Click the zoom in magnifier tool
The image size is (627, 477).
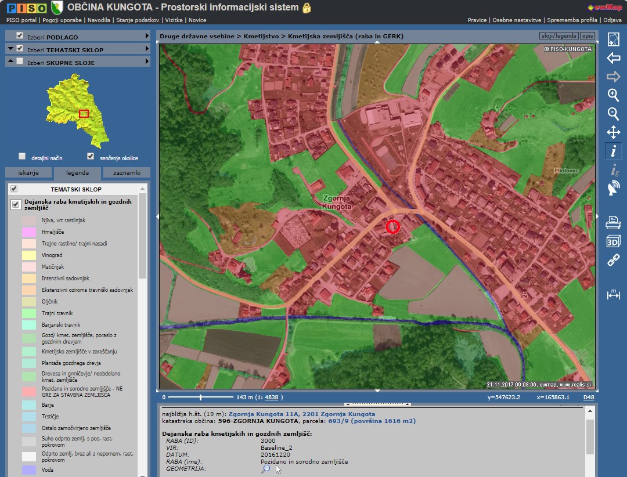tap(613, 95)
